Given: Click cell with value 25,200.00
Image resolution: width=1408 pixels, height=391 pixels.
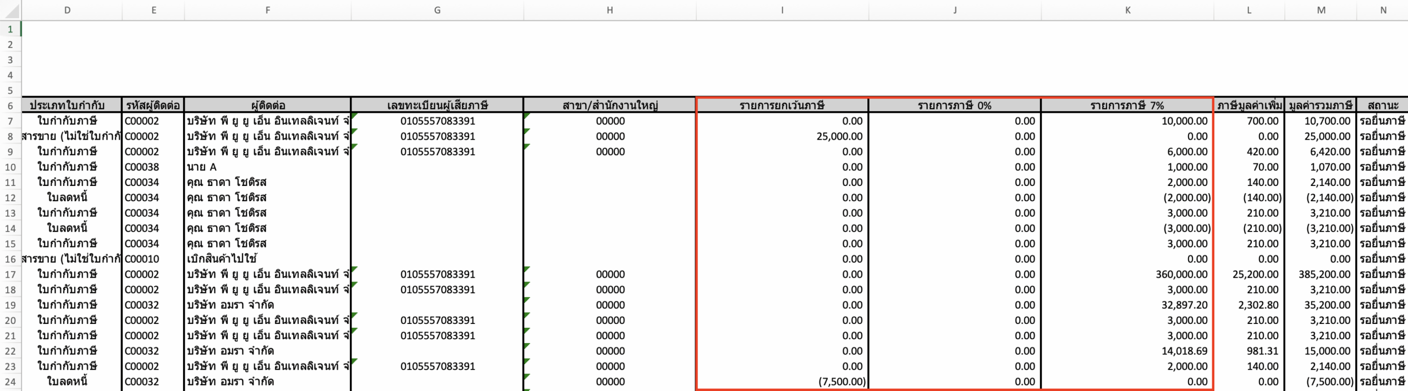Looking at the screenshot, I should [1249, 274].
